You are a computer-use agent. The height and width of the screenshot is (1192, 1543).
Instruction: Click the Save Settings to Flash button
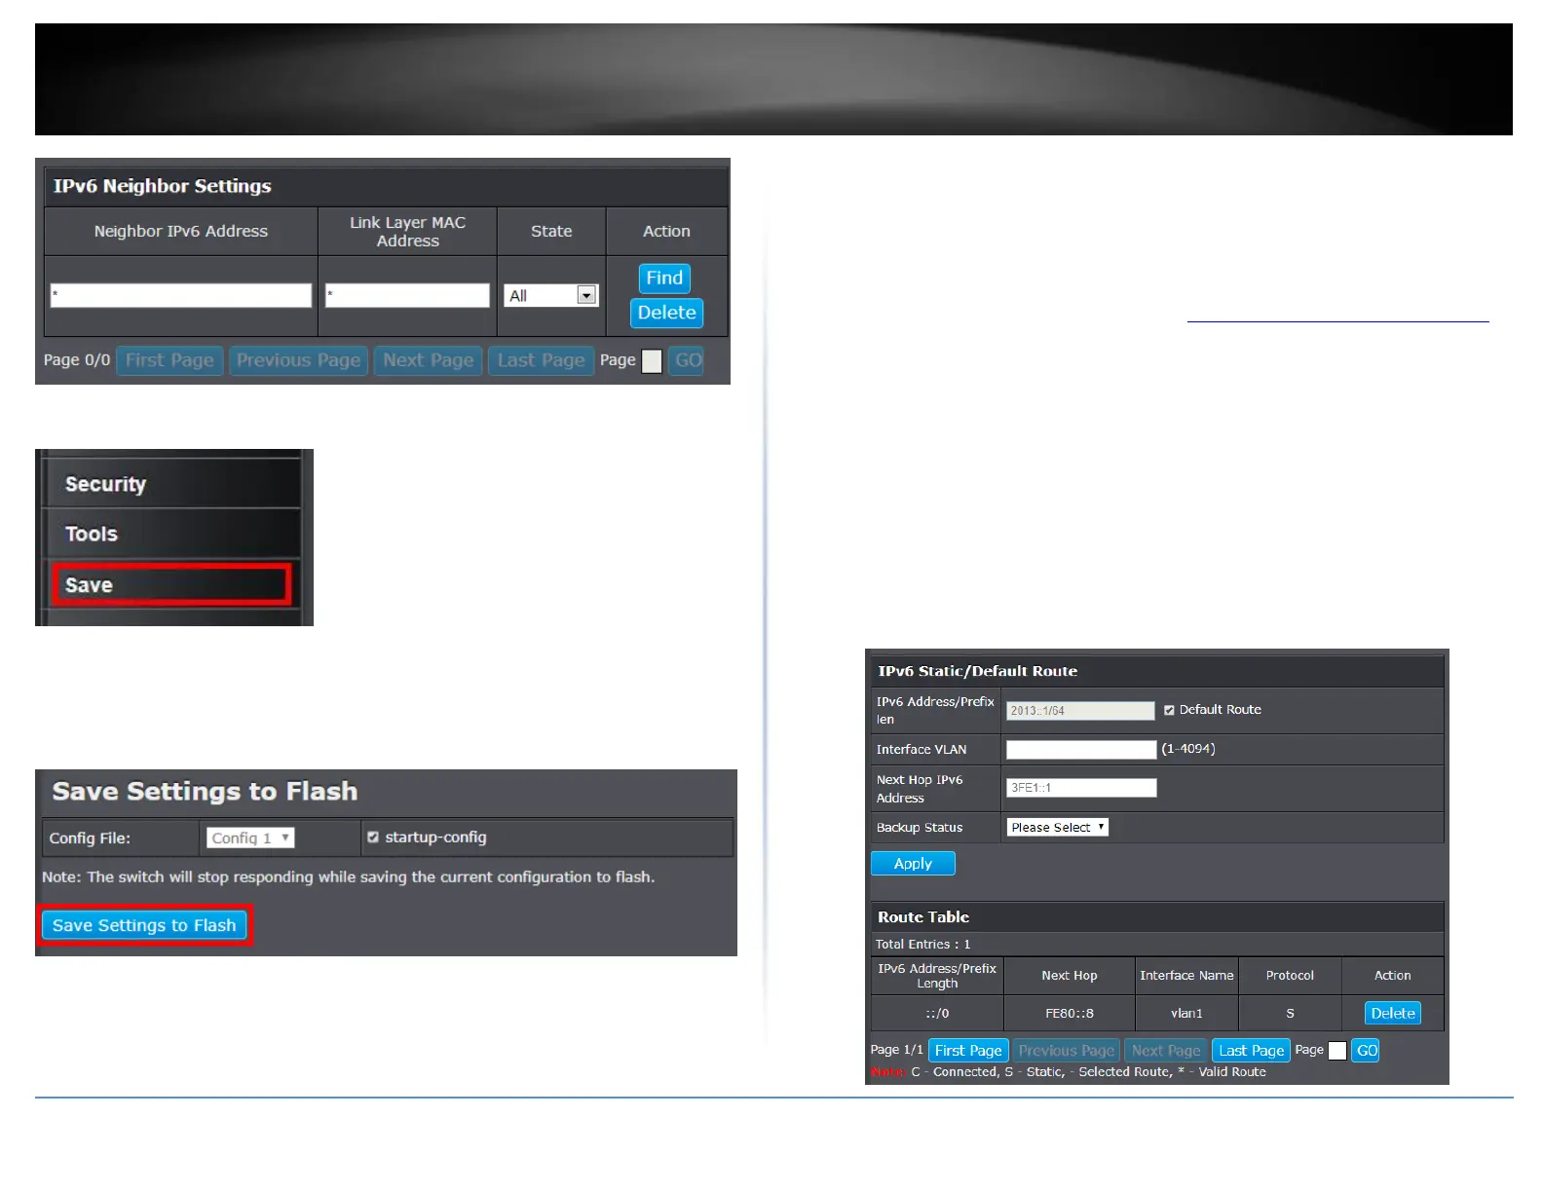point(144,925)
